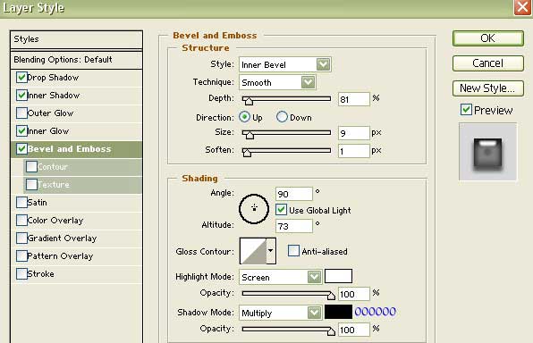Toggle the Drop Shadow checkbox

click(21, 78)
